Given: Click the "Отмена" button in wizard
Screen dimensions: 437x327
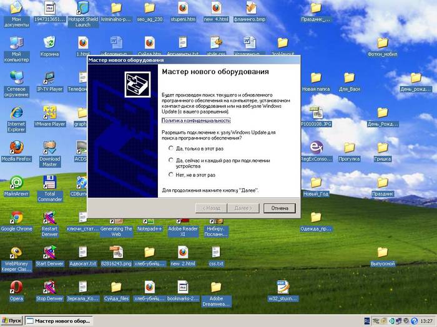Looking at the screenshot, I should coord(279,207).
